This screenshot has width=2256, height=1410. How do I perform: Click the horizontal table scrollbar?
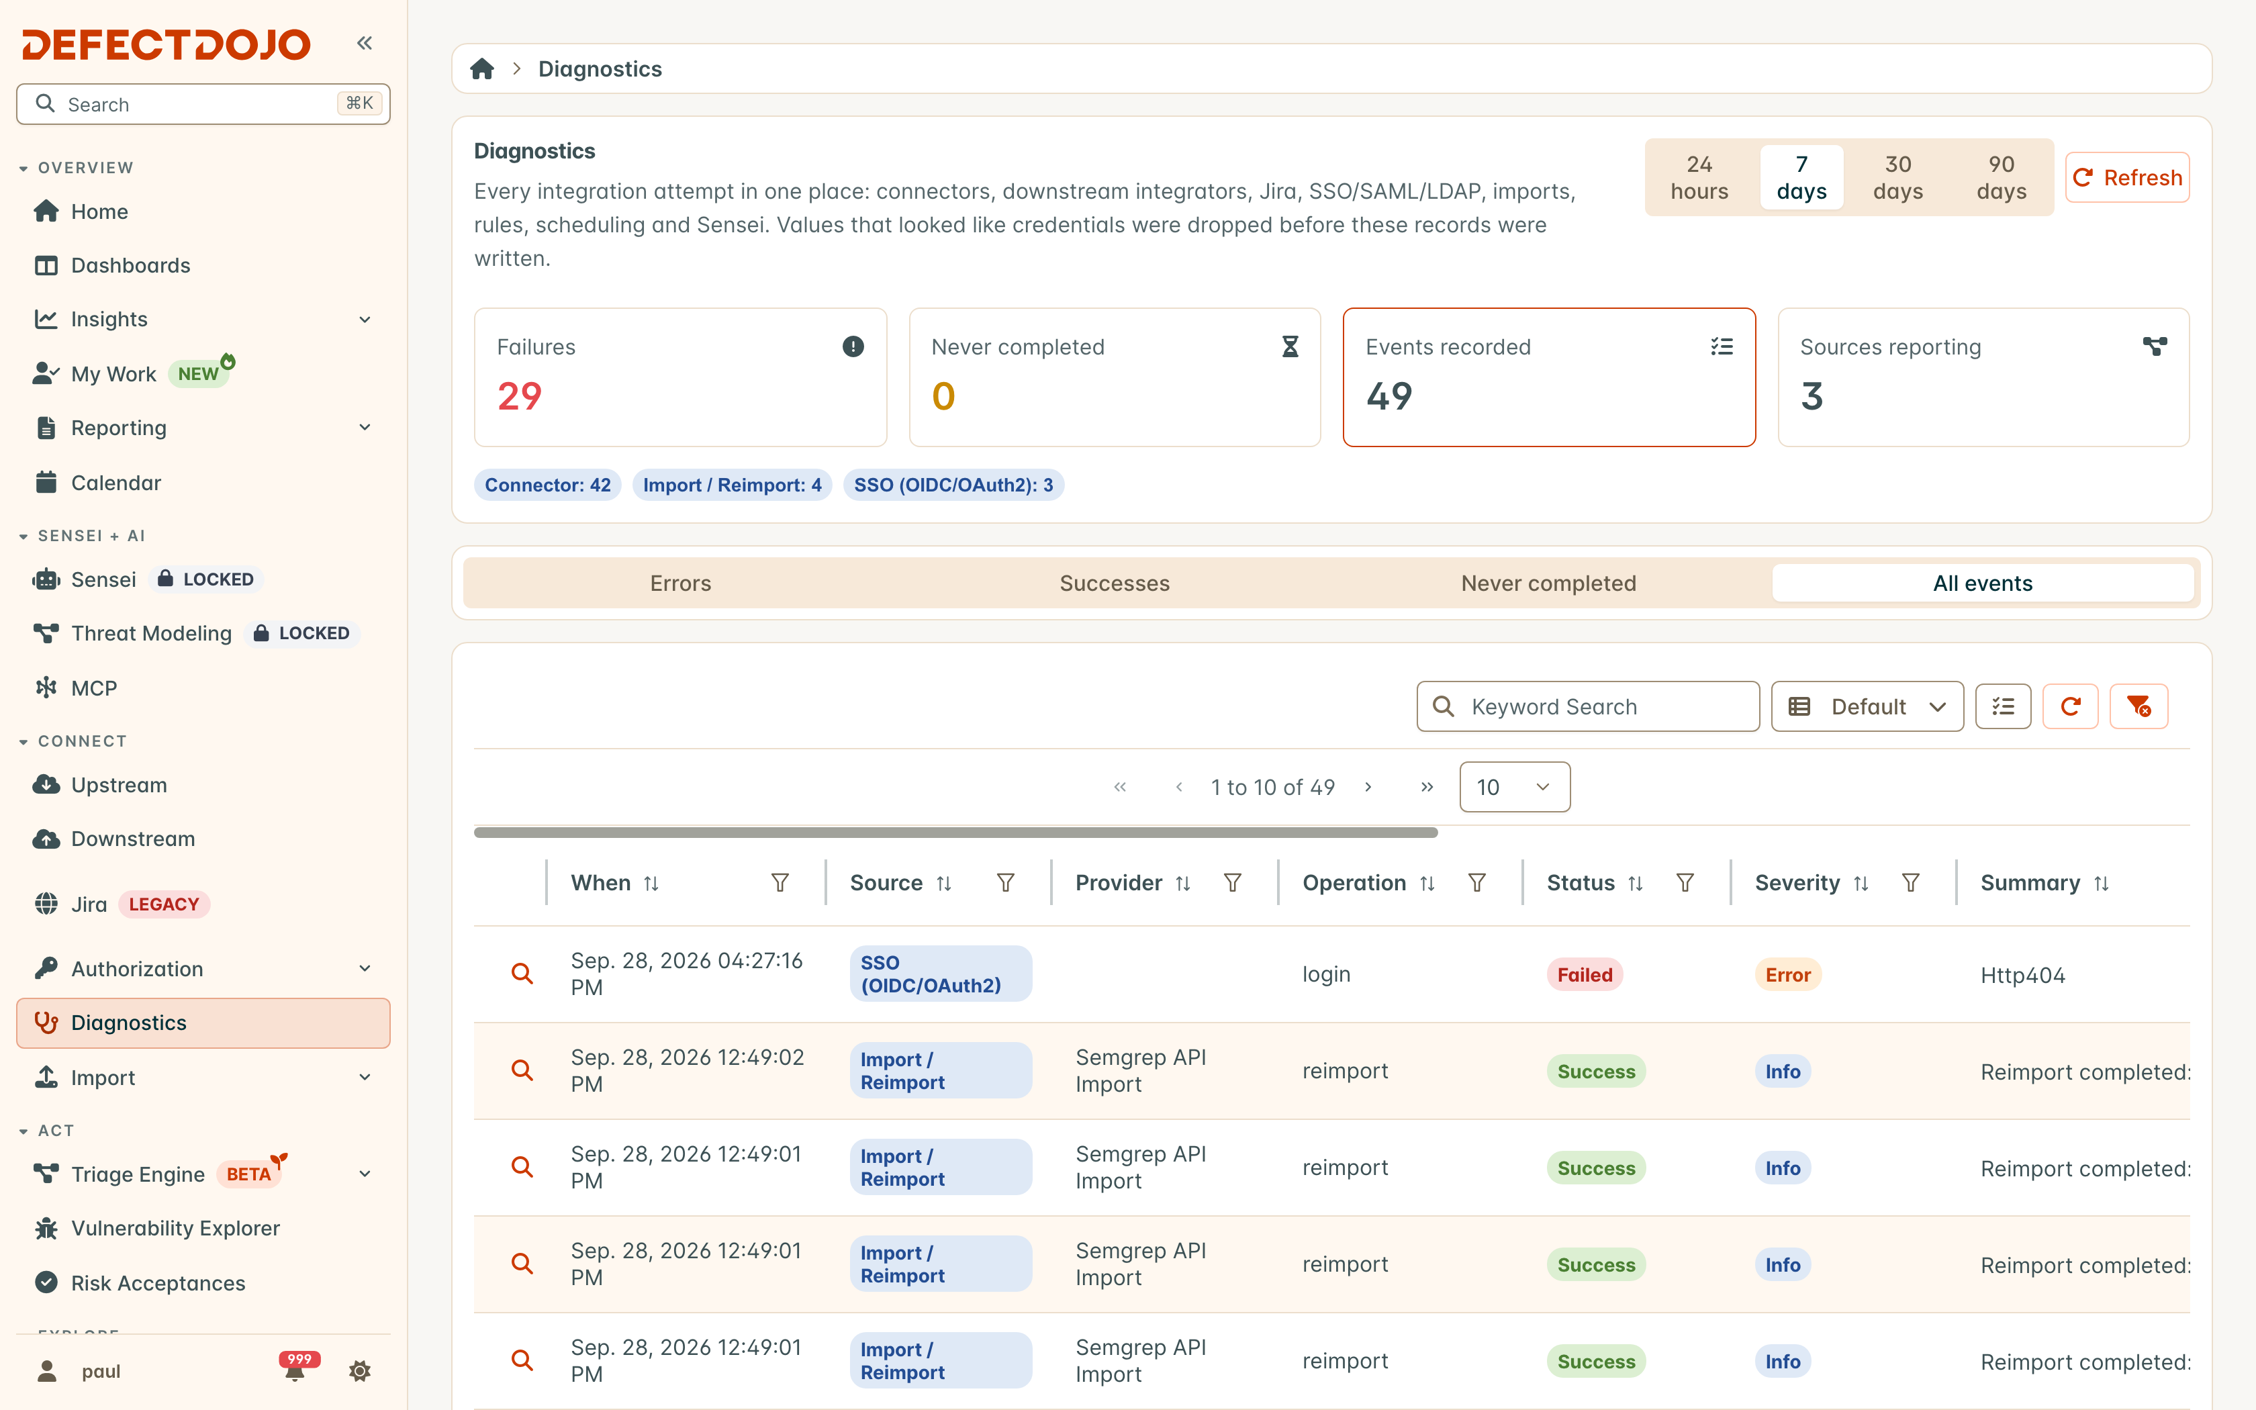[955, 832]
